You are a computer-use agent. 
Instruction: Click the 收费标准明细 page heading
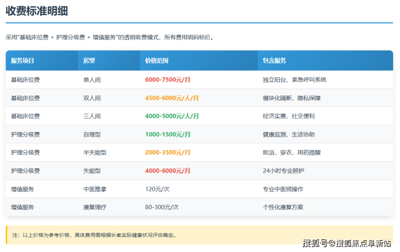(x=37, y=11)
